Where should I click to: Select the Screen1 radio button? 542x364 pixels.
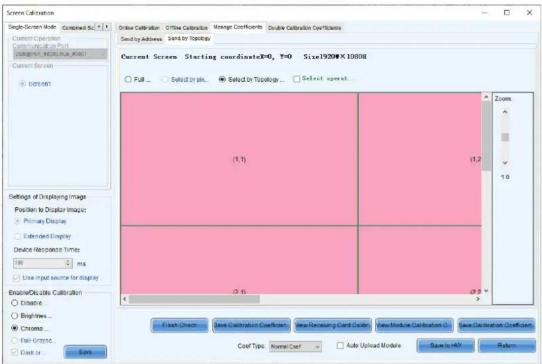[x=23, y=84]
